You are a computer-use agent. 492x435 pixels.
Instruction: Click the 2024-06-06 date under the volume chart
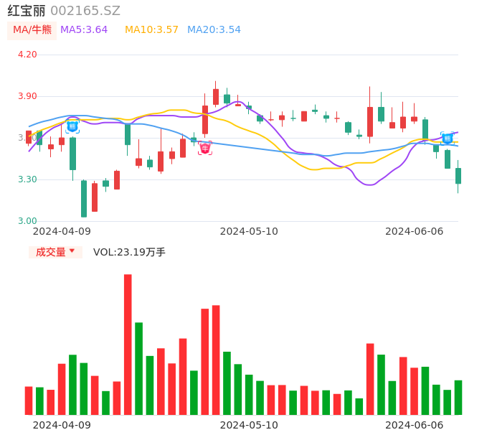(x=414, y=425)
